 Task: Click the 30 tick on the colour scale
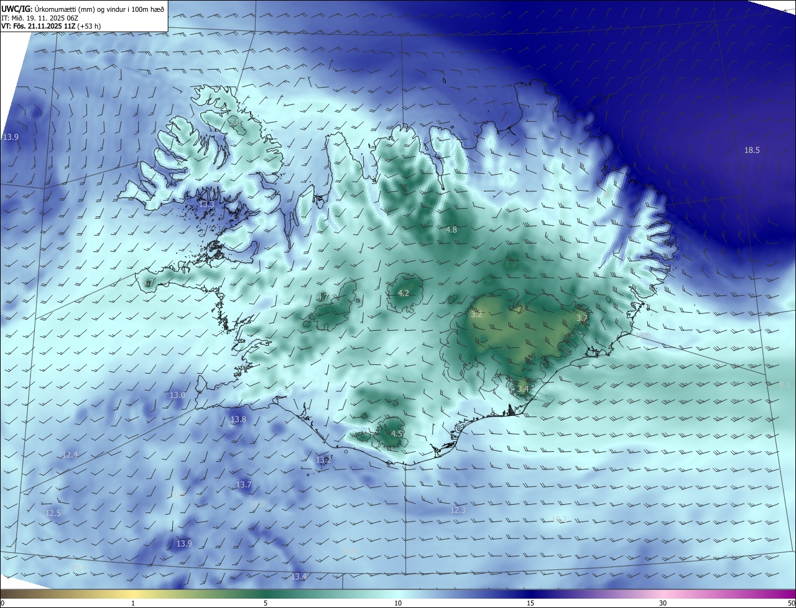pos(663,603)
